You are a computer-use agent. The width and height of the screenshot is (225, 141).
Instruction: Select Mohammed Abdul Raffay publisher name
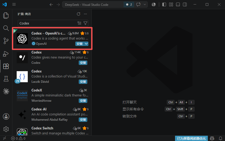49,120
